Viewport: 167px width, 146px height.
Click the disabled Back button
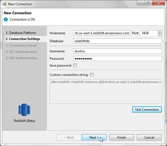(69, 138)
